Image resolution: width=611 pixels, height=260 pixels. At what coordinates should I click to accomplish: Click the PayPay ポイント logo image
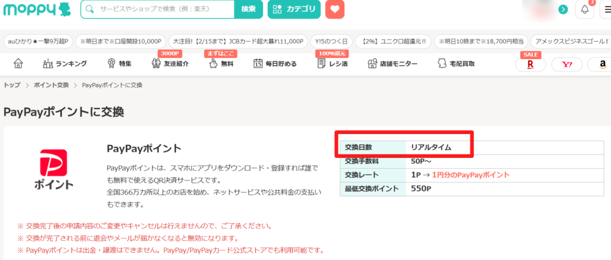[x=54, y=169]
